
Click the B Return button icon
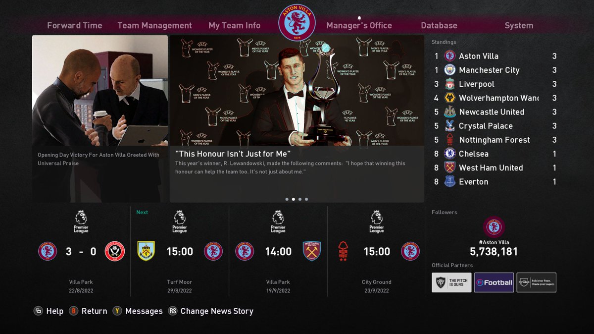tap(73, 311)
